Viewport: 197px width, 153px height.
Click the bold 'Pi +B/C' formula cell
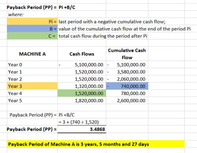coord(82,7)
